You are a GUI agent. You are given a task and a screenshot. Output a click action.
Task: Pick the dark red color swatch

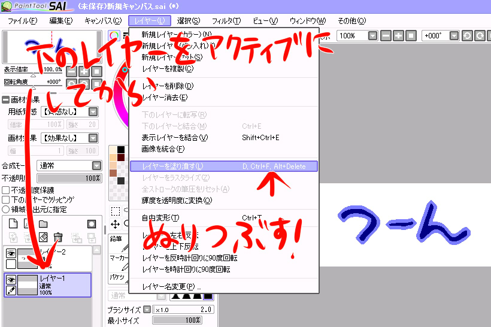[x=121, y=158]
